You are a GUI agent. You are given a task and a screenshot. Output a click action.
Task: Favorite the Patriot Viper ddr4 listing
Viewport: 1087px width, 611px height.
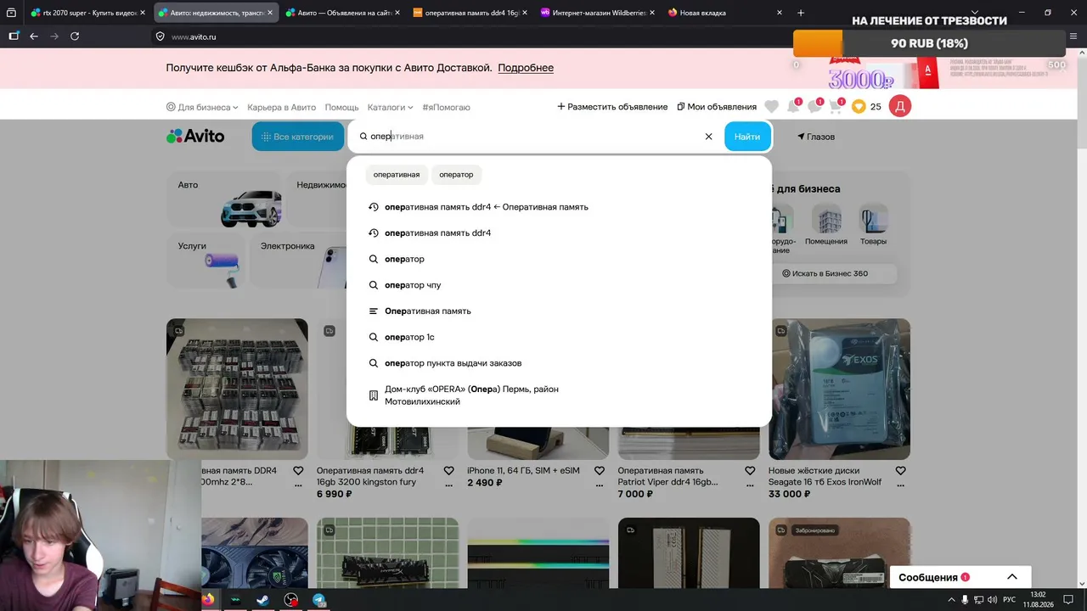click(750, 471)
